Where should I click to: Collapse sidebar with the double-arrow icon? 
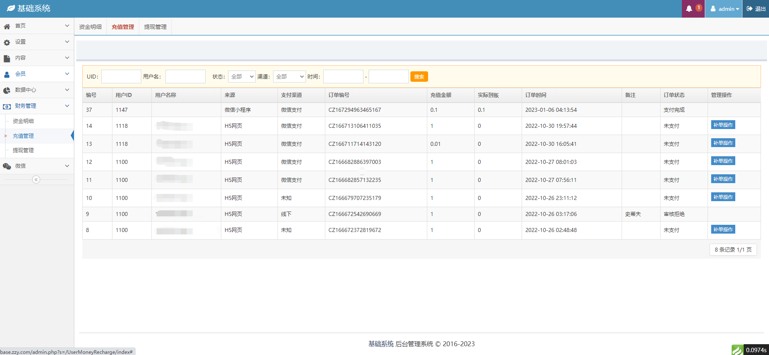coord(36,180)
